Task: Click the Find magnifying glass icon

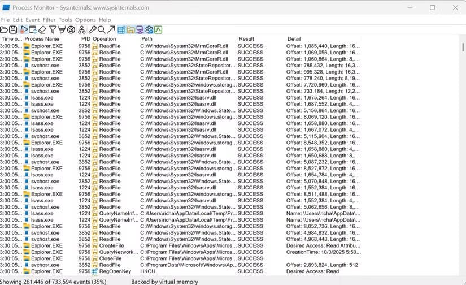Action: point(101,29)
